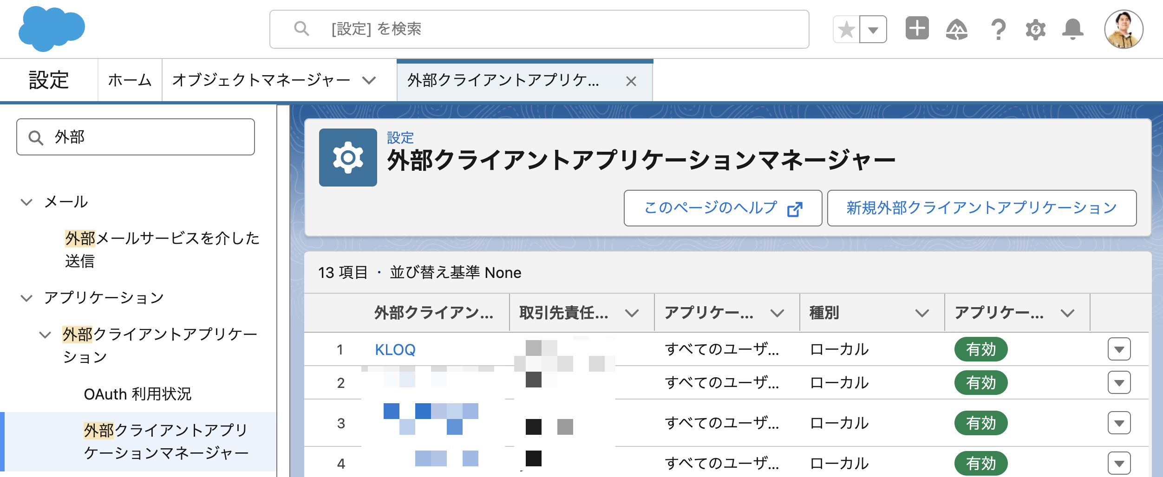Viewport: 1163px width, 477px height.
Task: Open the オブジェクトマネージャー tab dropdown chevron
Action: pos(369,81)
